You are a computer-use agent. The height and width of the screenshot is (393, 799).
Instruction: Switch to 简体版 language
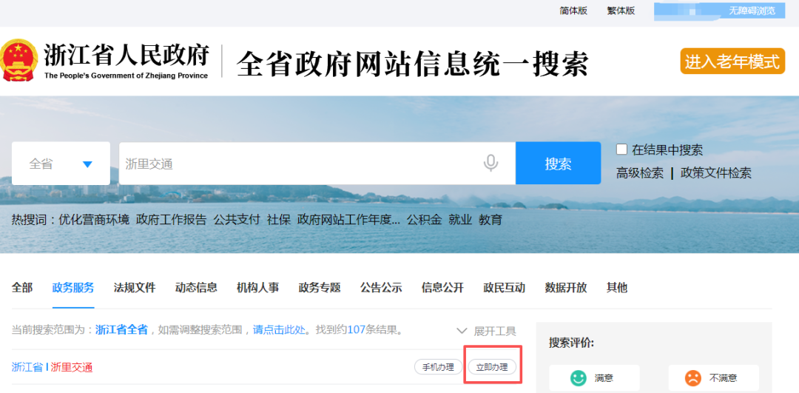click(x=573, y=10)
